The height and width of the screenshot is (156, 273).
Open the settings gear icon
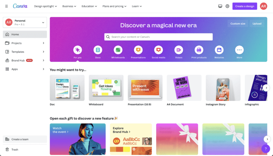[x=227, y=6]
